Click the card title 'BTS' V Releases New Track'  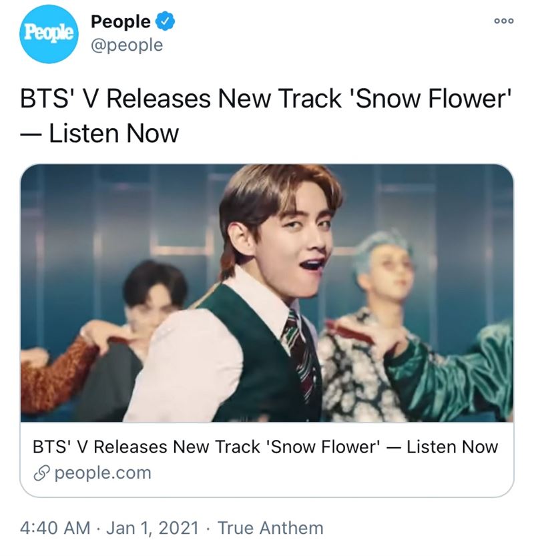(148, 447)
